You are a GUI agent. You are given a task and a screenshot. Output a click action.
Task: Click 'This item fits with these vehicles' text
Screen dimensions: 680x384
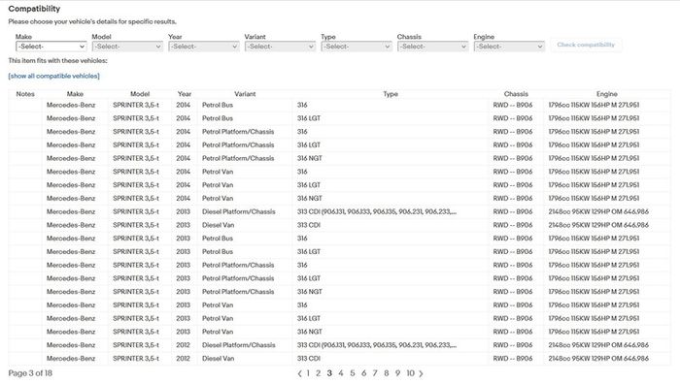57,61
